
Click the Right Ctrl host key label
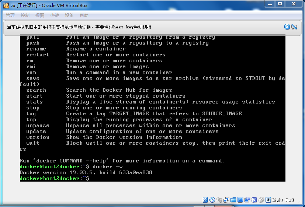[x=283, y=200]
